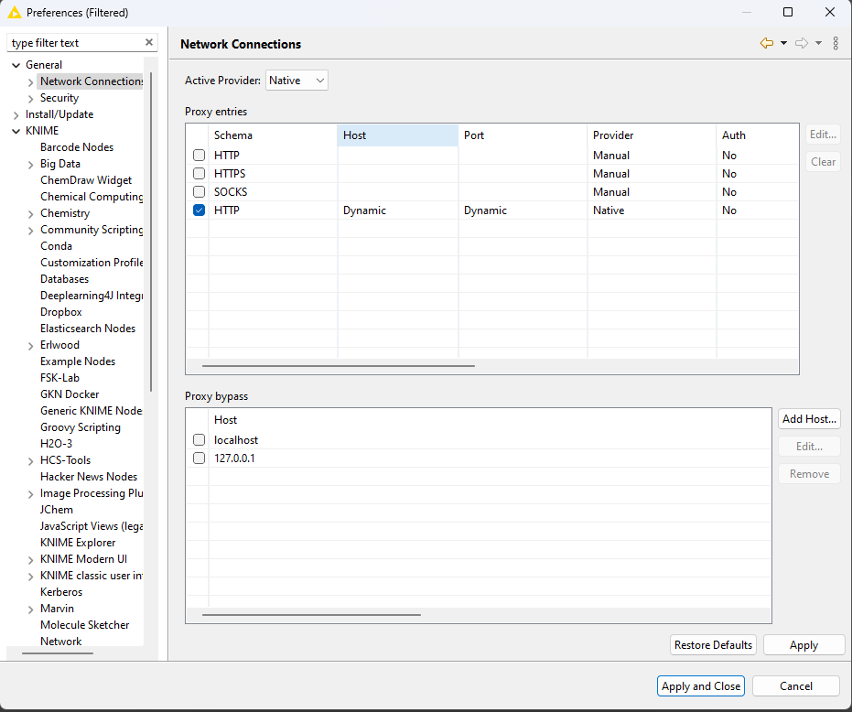Screen dimensions: 852x712
Task: Check the 127.0.0.1 bypass host
Action: pos(200,458)
